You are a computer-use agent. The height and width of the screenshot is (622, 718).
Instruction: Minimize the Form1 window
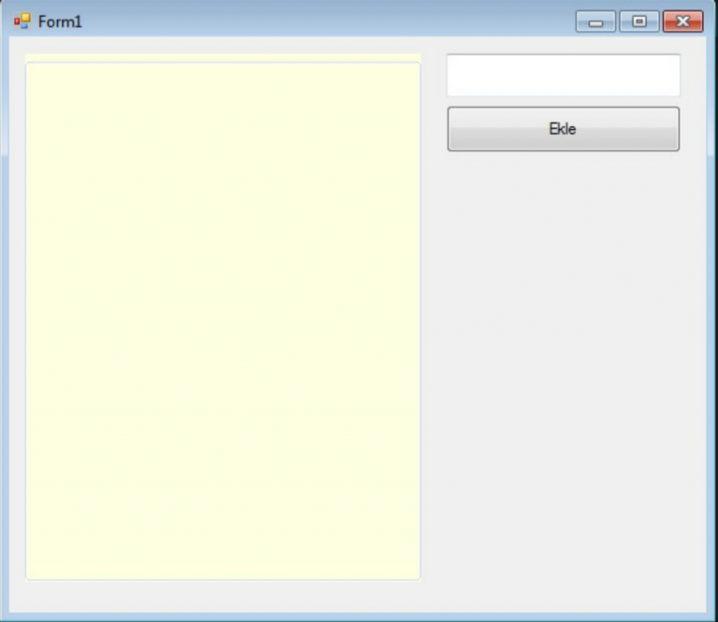(x=595, y=22)
